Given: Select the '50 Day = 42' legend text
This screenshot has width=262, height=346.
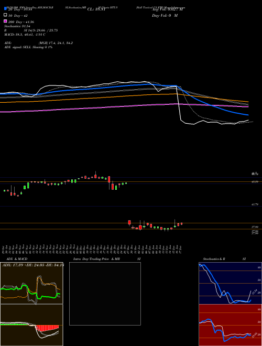Looking at the screenshot, I should 18,16.
